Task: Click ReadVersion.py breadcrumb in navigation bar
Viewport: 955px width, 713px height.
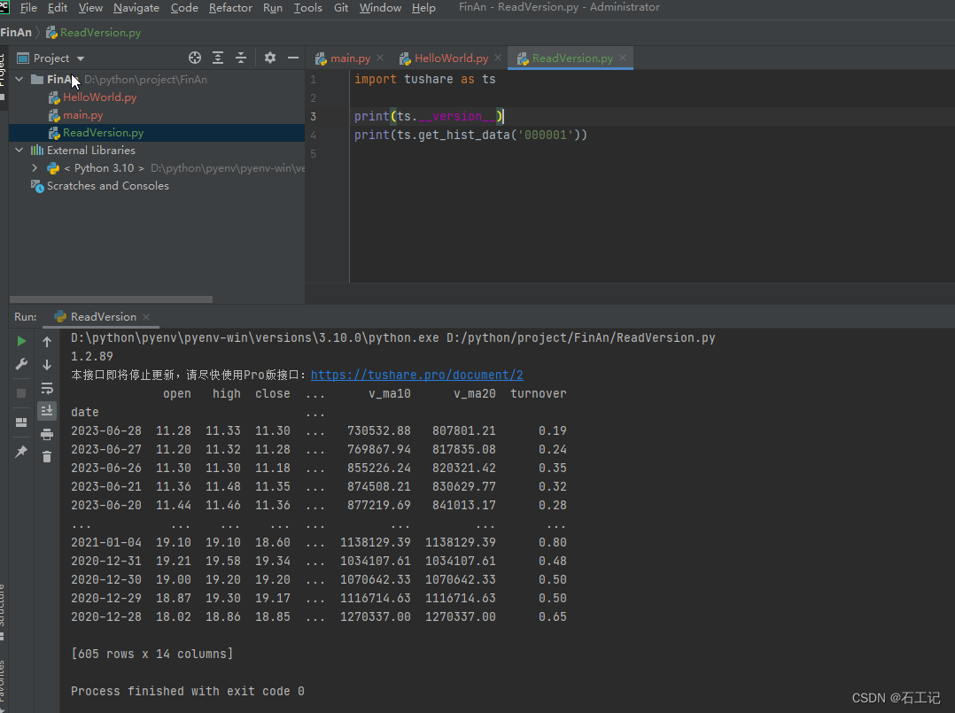Action: click(x=94, y=33)
